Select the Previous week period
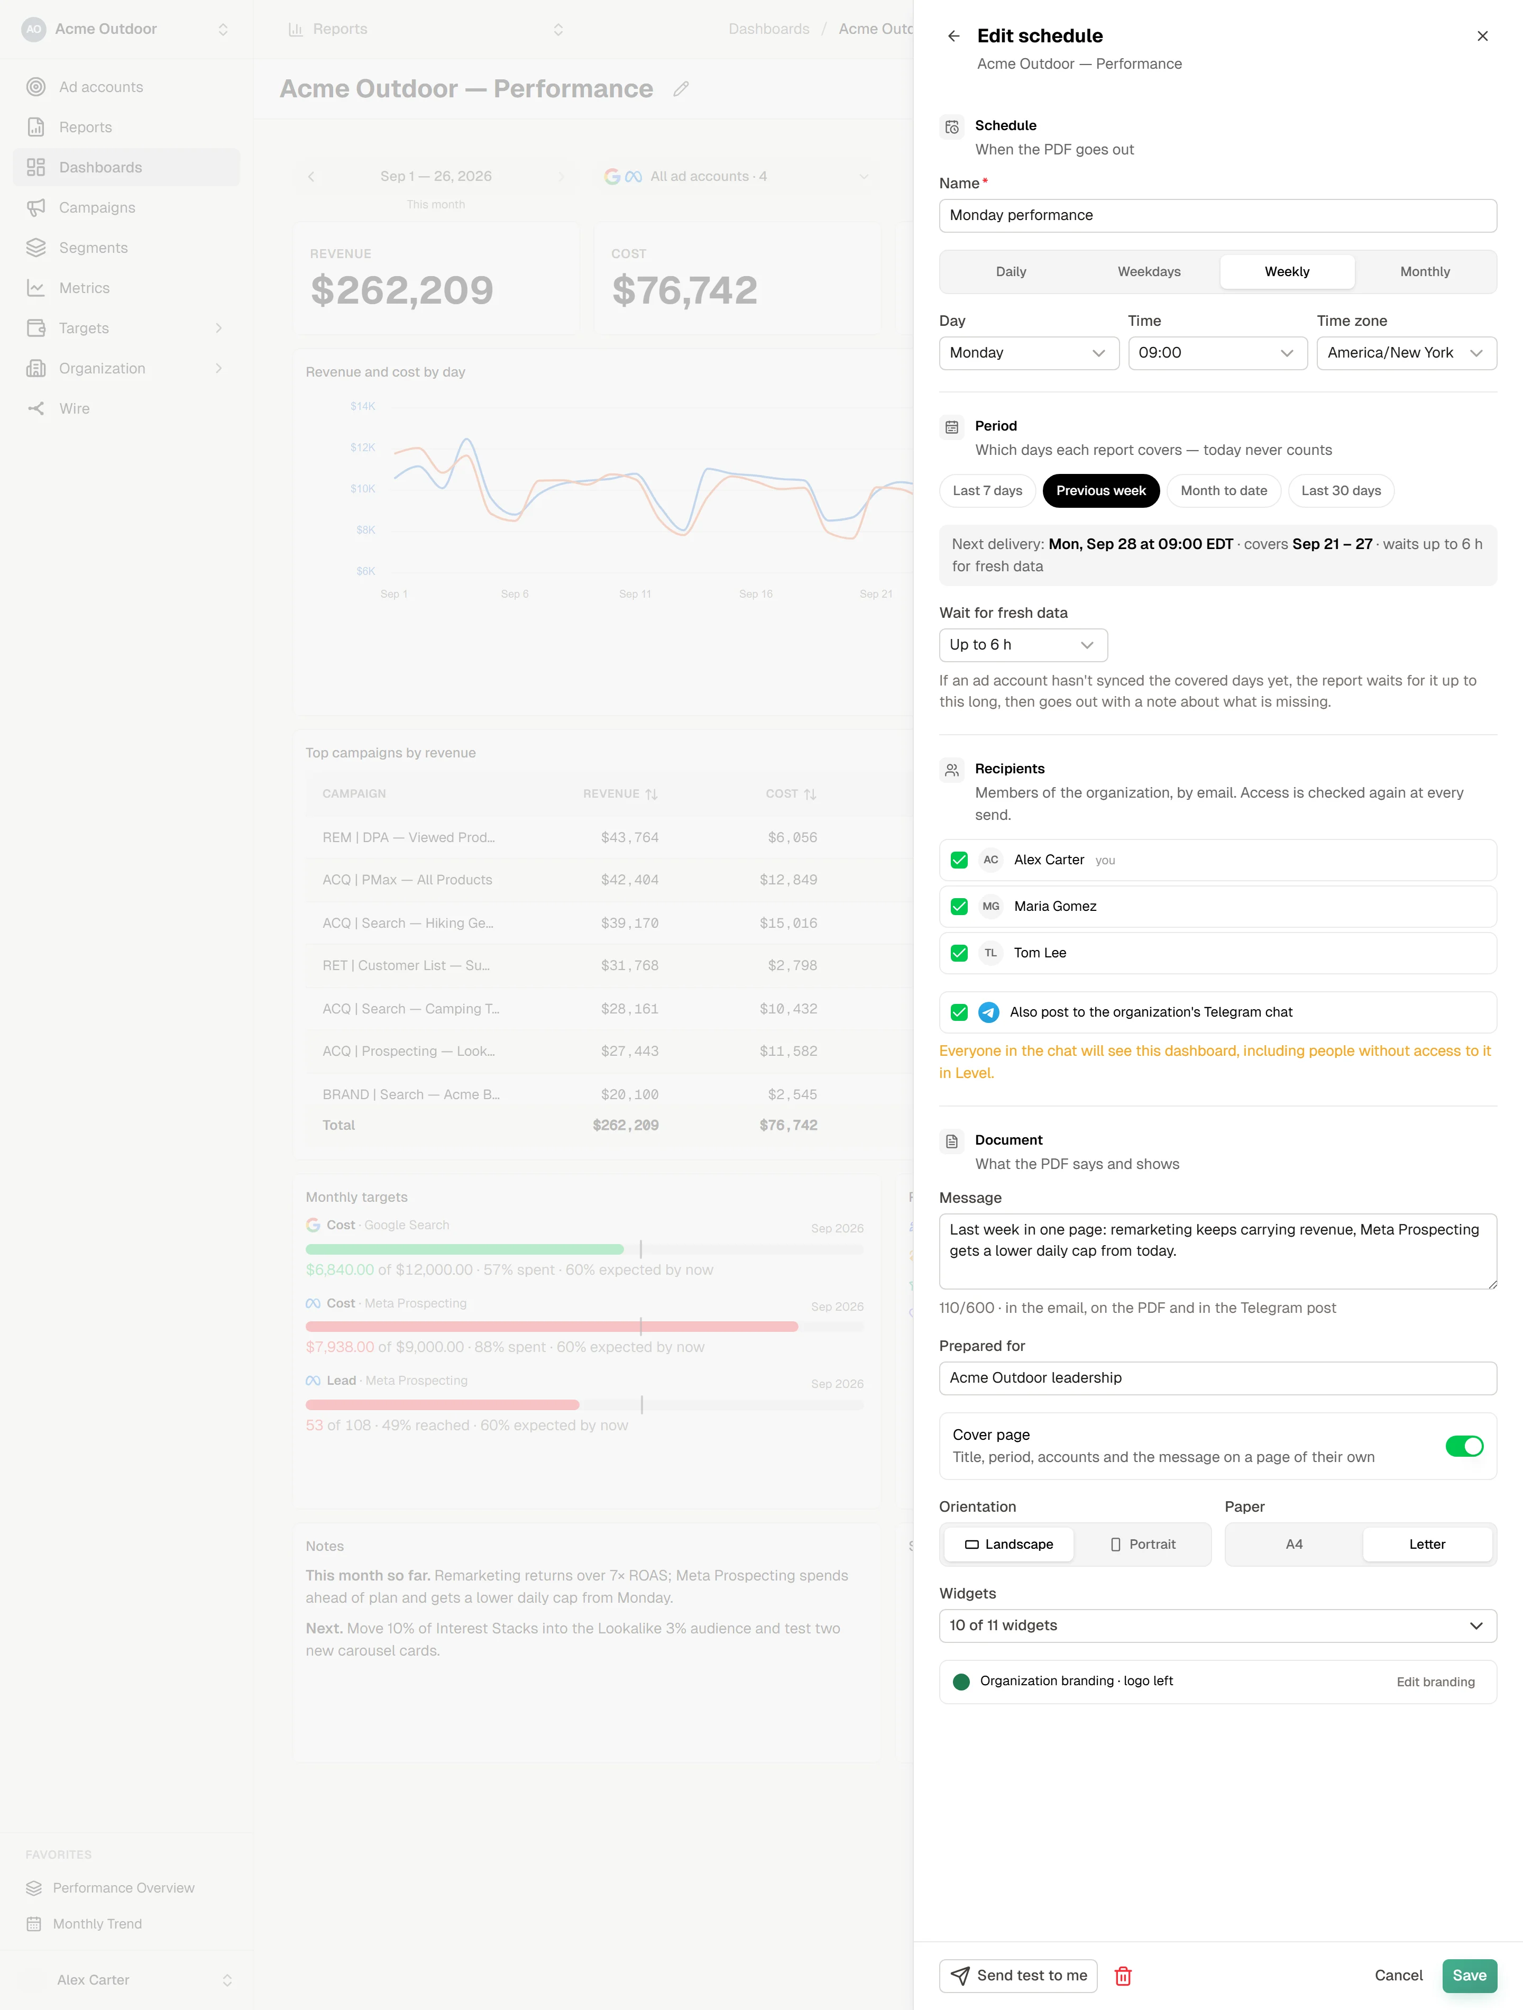 point(1102,491)
